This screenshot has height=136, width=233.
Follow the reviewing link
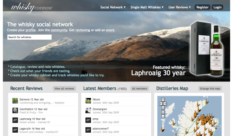83,30
